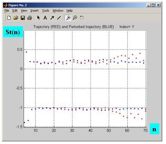Click the y-axis tick label -1.5
The image size is (166, 144).
(x=19, y=127)
